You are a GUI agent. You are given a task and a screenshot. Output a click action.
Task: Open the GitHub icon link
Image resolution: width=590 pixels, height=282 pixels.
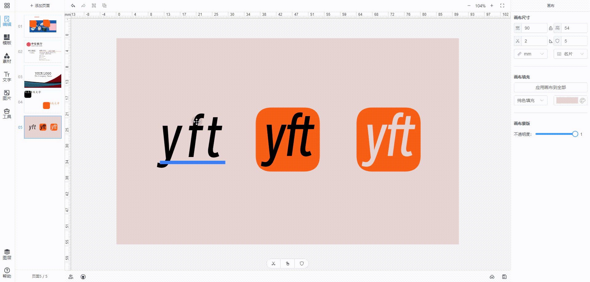83,277
